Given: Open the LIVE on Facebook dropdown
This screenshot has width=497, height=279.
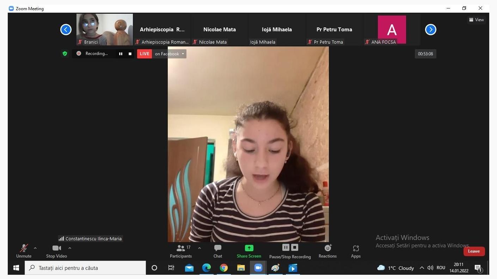Looking at the screenshot, I should click(x=183, y=54).
